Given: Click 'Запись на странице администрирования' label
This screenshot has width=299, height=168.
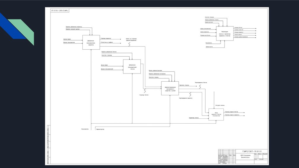Looking at the screenshot, I should click(131, 40).
